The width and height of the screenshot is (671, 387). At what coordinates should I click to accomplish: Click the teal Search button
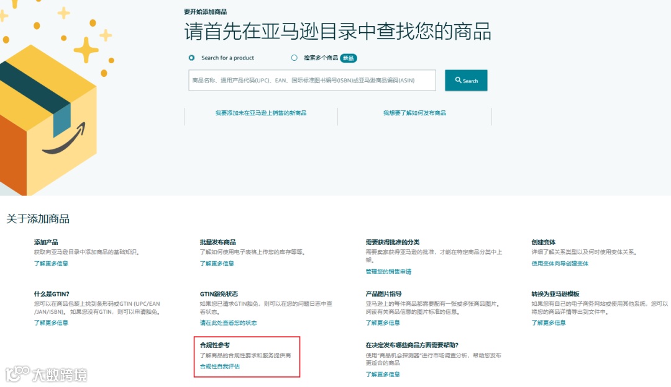point(466,80)
